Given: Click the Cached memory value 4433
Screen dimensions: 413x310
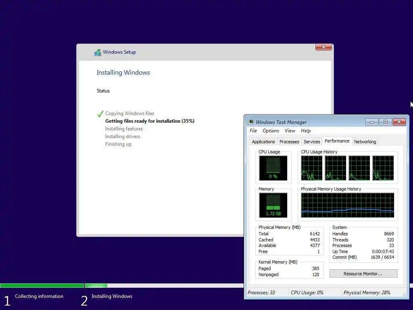Looking at the screenshot, I should coord(315,240).
